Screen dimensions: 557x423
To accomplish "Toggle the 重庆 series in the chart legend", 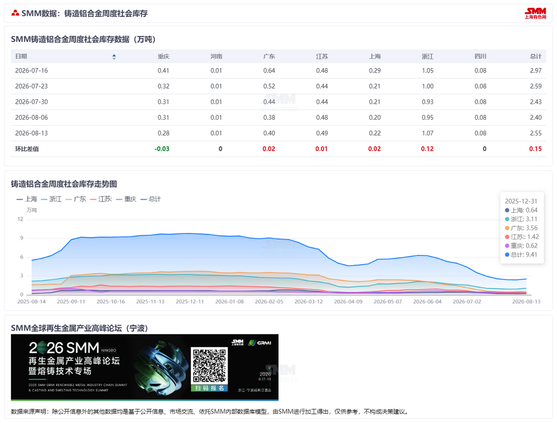I will [126, 199].
